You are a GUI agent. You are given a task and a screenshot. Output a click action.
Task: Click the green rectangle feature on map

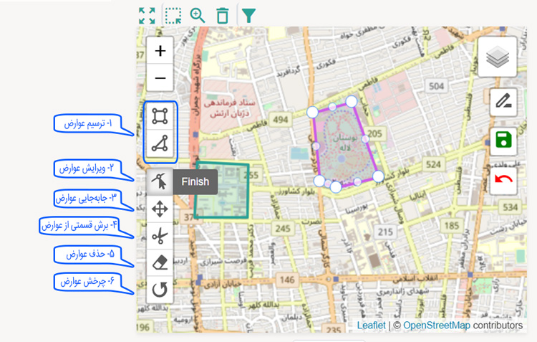(x=223, y=190)
